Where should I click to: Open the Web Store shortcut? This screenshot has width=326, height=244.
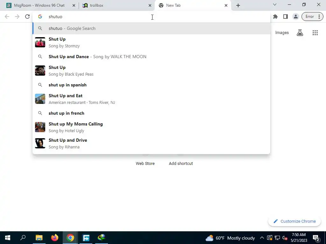click(145, 163)
